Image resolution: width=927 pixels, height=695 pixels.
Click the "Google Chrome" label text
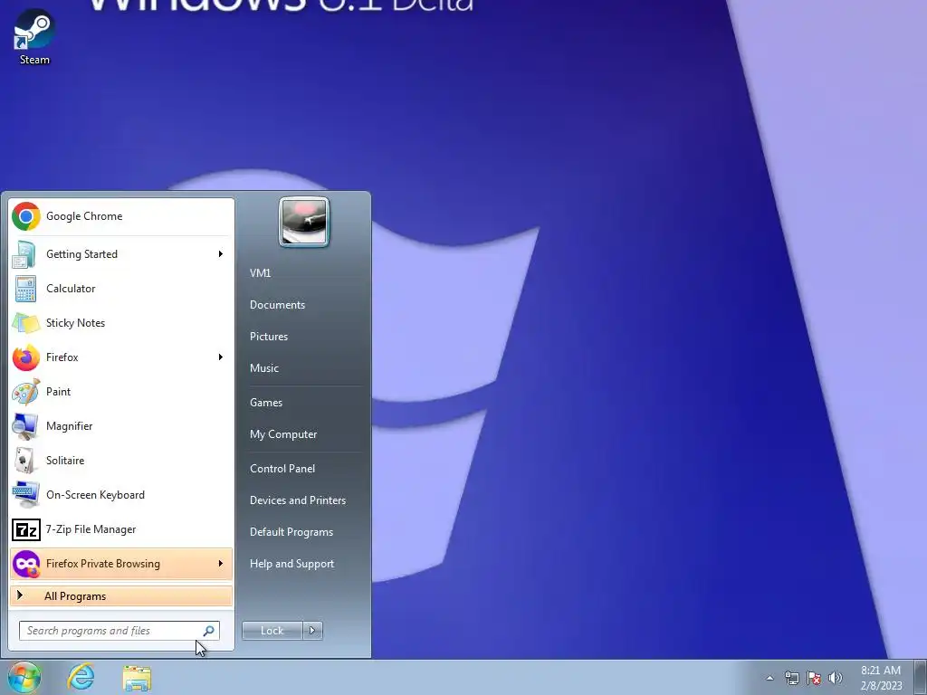click(x=84, y=216)
